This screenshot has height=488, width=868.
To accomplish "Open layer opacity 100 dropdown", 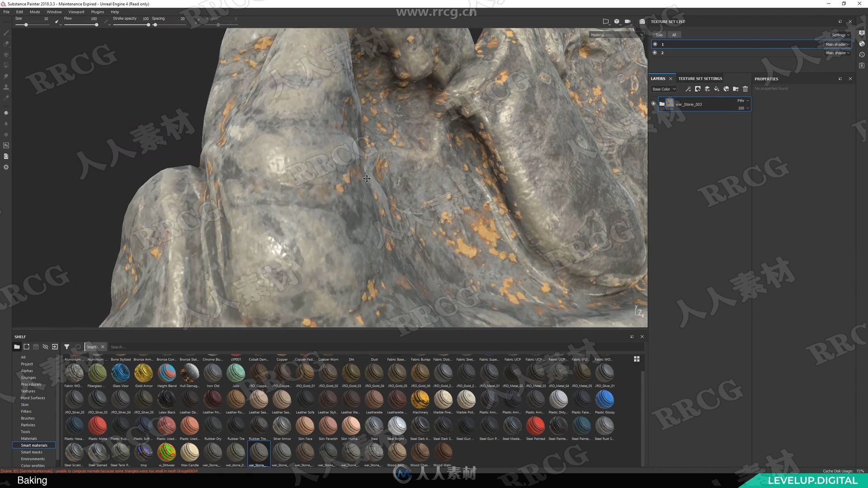I will pos(743,108).
